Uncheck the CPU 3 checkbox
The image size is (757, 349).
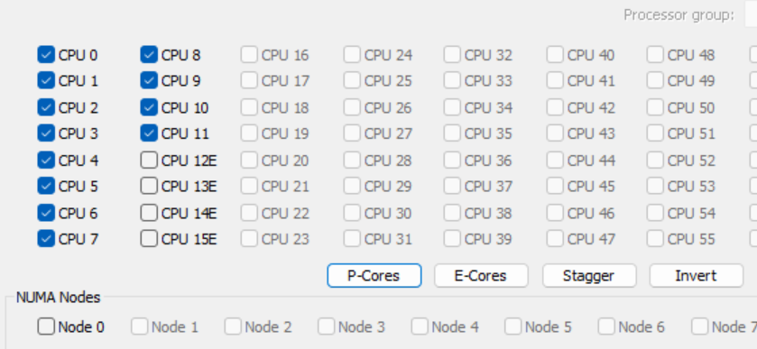pos(46,133)
